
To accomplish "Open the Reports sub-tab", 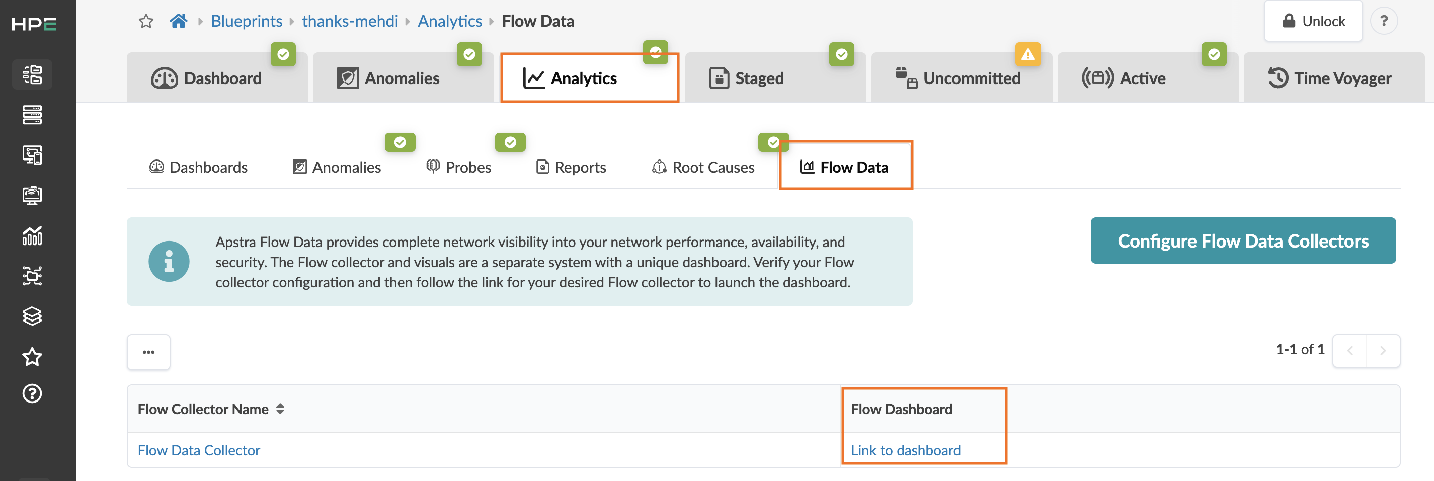I will (571, 167).
